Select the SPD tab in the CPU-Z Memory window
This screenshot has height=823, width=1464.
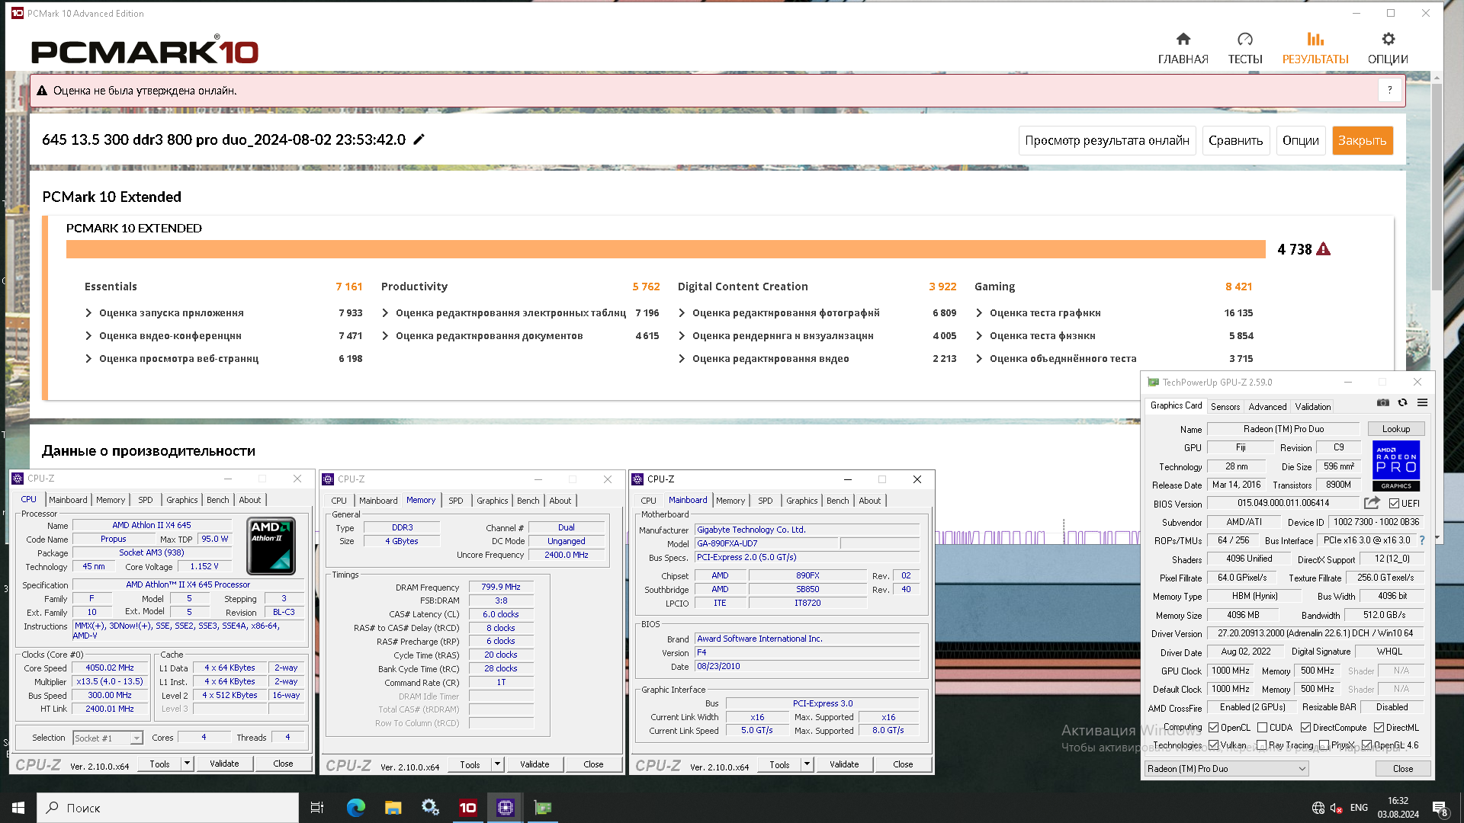[x=456, y=501]
